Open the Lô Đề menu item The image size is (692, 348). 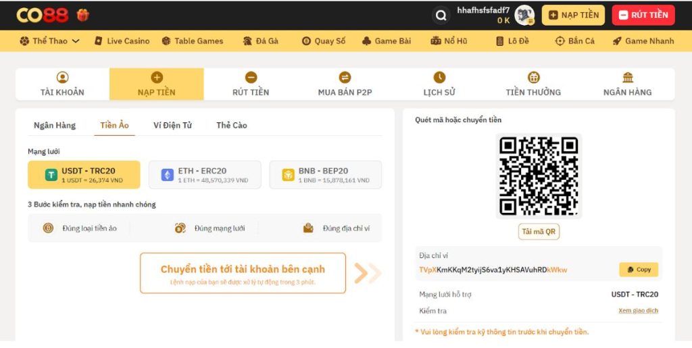512,41
